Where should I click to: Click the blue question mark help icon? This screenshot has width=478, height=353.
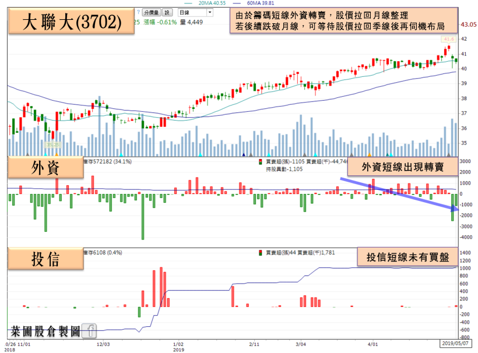pyautogui.click(x=138, y=12)
